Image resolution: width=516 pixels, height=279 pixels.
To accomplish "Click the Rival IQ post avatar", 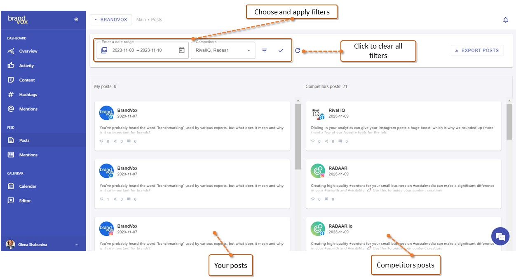I will coord(318,113).
